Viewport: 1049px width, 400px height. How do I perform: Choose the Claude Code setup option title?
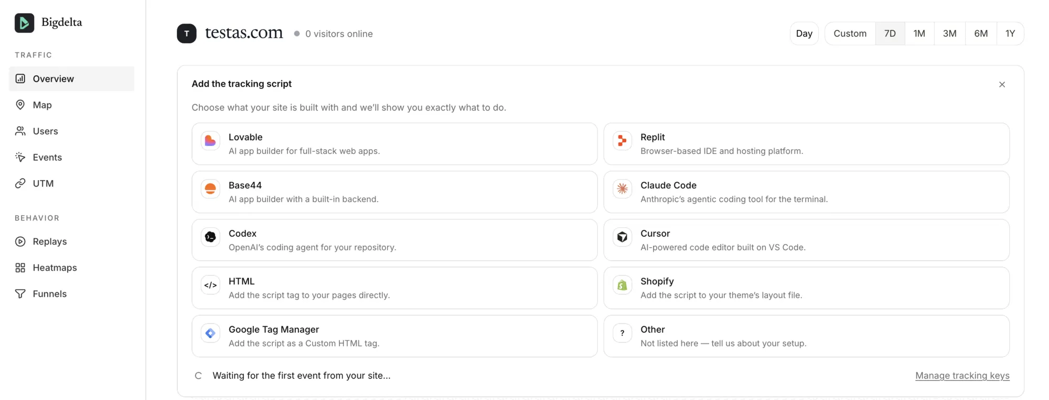tap(668, 185)
